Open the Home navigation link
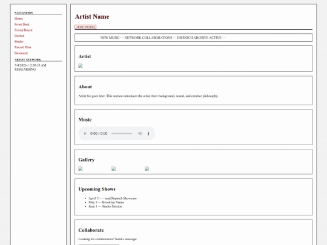 (19, 19)
